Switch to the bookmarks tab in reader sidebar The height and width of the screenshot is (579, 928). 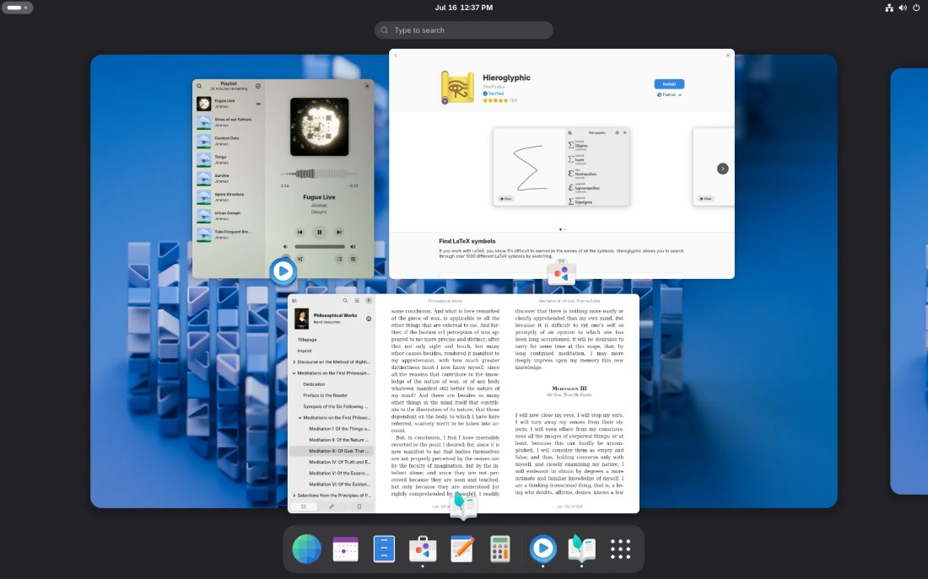[x=359, y=507]
